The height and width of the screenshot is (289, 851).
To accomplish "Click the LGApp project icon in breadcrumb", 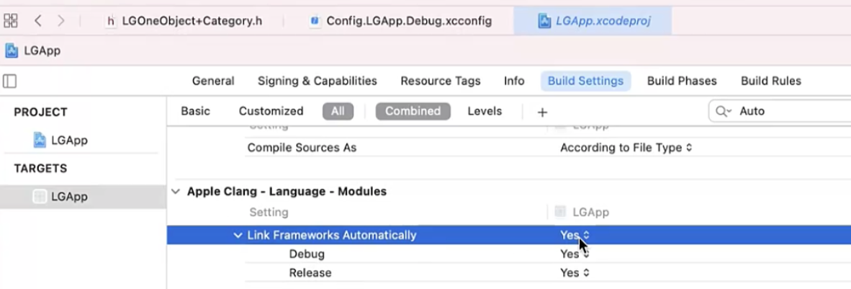I will click(x=12, y=50).
